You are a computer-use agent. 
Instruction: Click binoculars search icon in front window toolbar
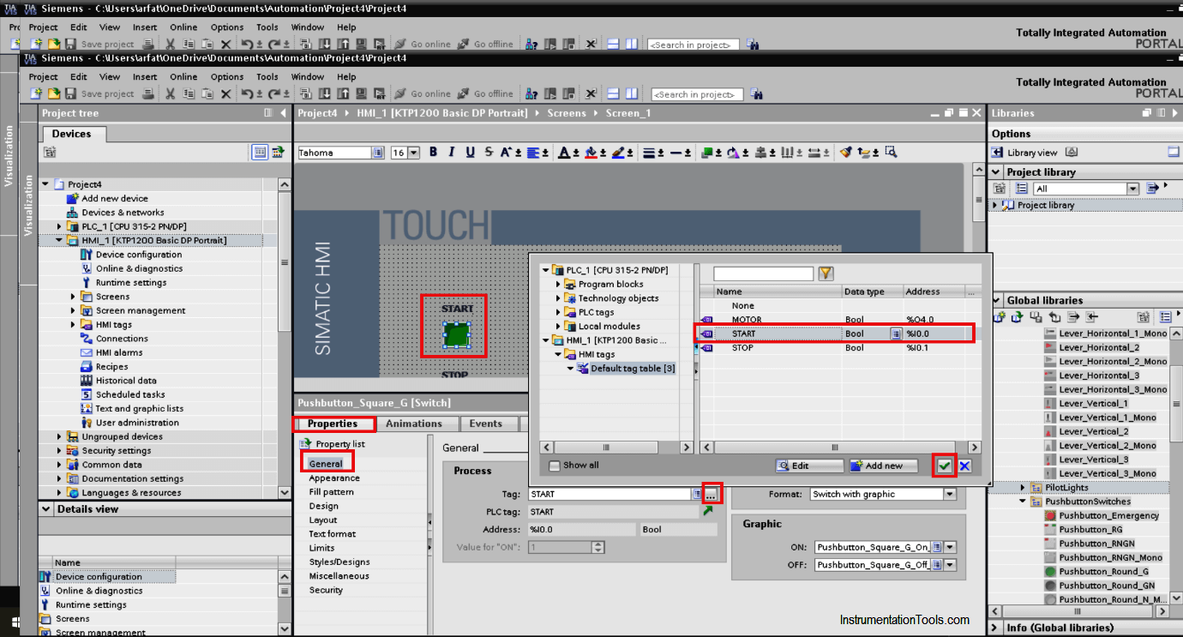point(755,93)
